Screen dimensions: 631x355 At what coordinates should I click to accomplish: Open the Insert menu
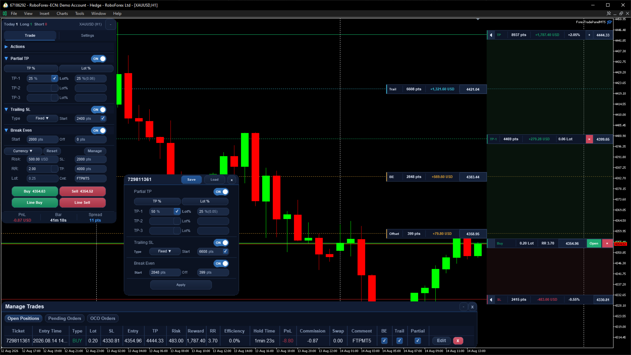(44, 14)
